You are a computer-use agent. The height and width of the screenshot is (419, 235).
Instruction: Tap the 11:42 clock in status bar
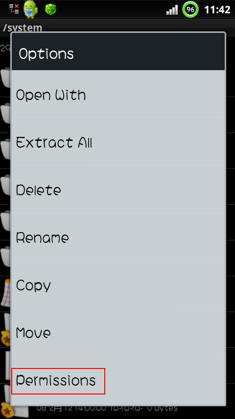pos(217,10)
